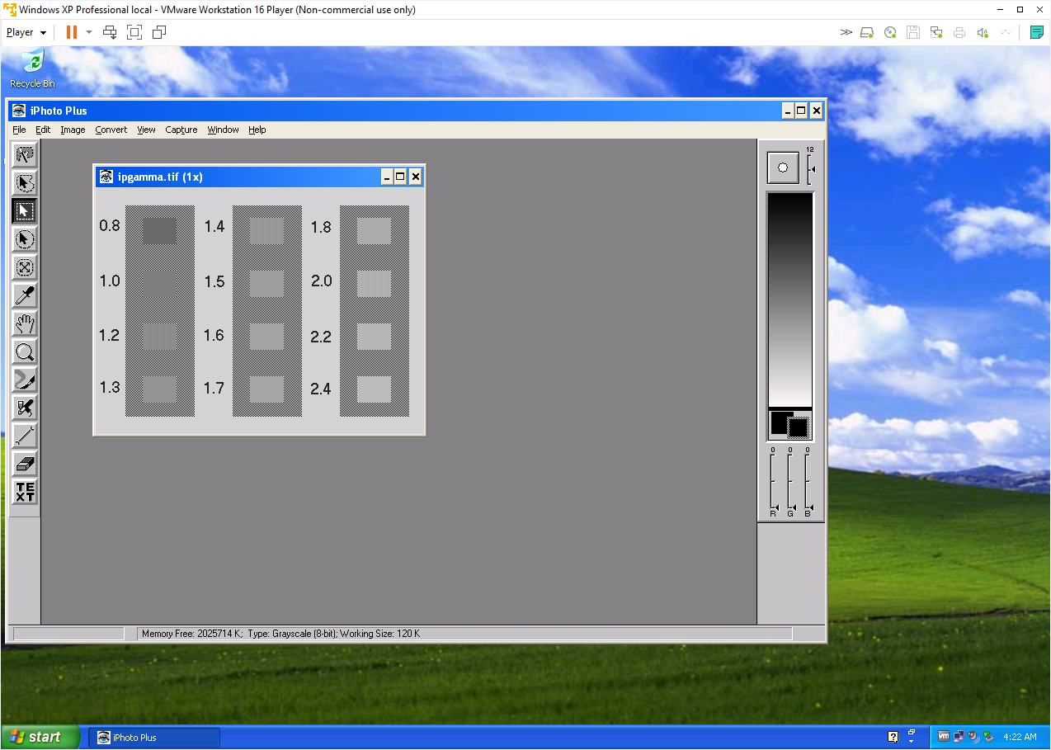Click the 1.0 gamma label text
The image size is (1051, 750).
point(110,281)
